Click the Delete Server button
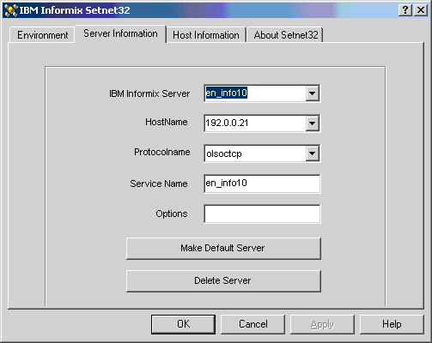Image resolution: width=432 pixels, height=343 pixels. coord(223,280)
